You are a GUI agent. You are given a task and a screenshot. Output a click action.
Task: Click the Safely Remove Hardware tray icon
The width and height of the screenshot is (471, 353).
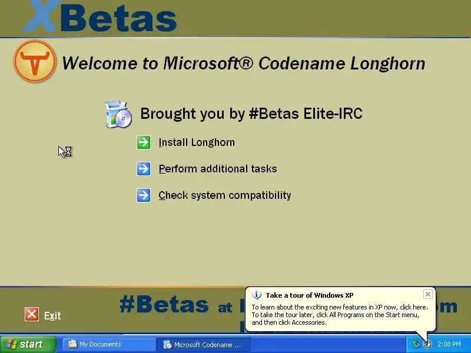point(416,344)
